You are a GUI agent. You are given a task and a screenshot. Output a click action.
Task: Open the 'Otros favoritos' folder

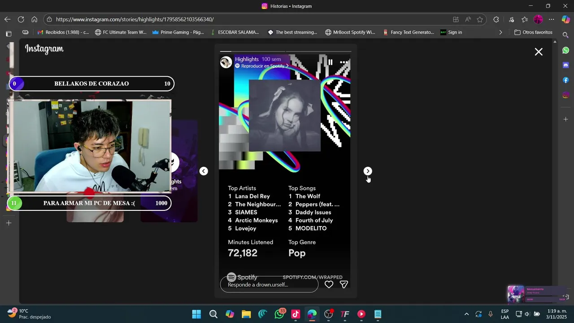pos(533,32)
